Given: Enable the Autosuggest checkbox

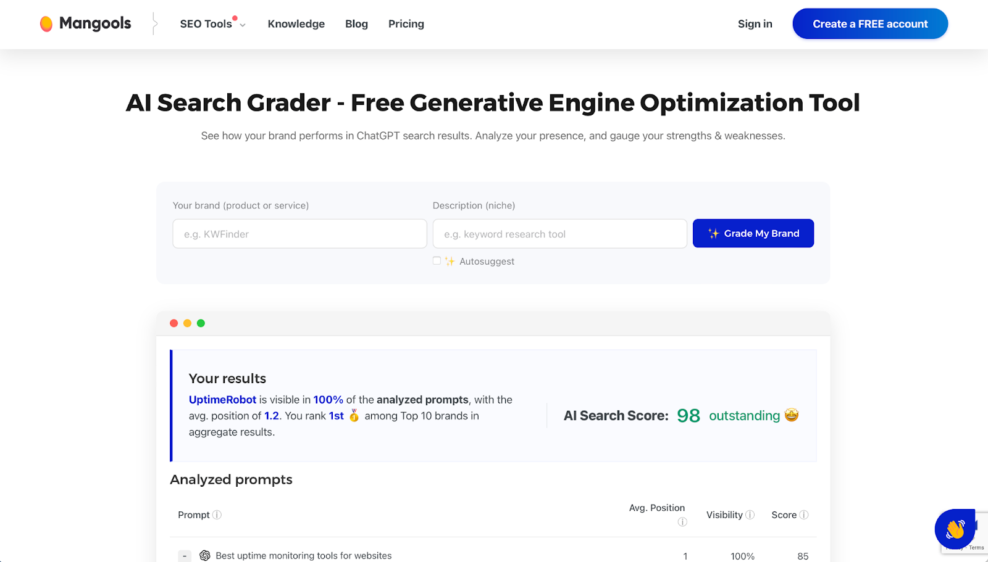Looking at the screenshot, I should coord(437,261).
